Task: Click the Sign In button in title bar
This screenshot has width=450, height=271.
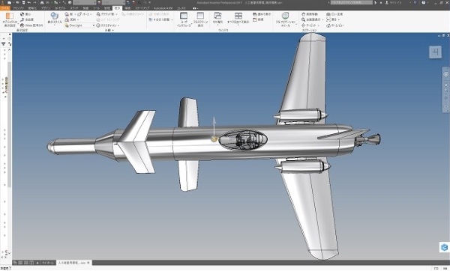Action: click(395, 2)
